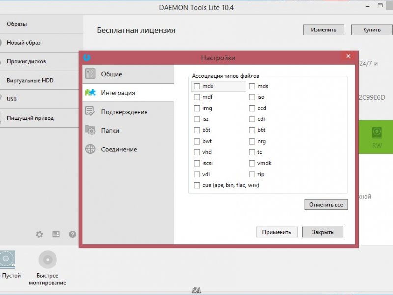Open the Папки settings tab

point(128,130)
